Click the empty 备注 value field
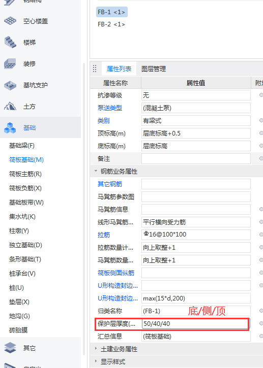Viewport: 263px width, 368px height. click(196, 159)
